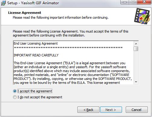Screen dimensions: 152x117
Task: Click the license text scroll up arrow
Action: click(136, 44)
